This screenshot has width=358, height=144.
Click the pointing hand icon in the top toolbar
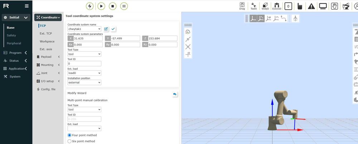click(300, 6)
